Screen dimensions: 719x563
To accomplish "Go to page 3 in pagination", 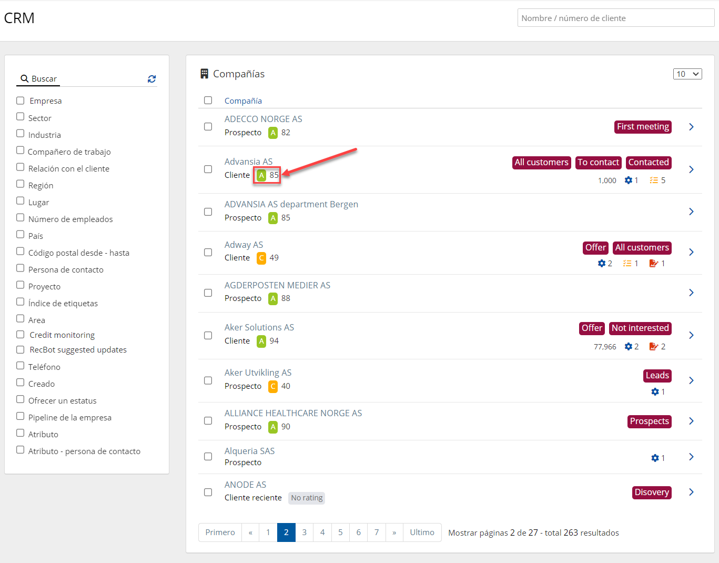I will [304, 532].
